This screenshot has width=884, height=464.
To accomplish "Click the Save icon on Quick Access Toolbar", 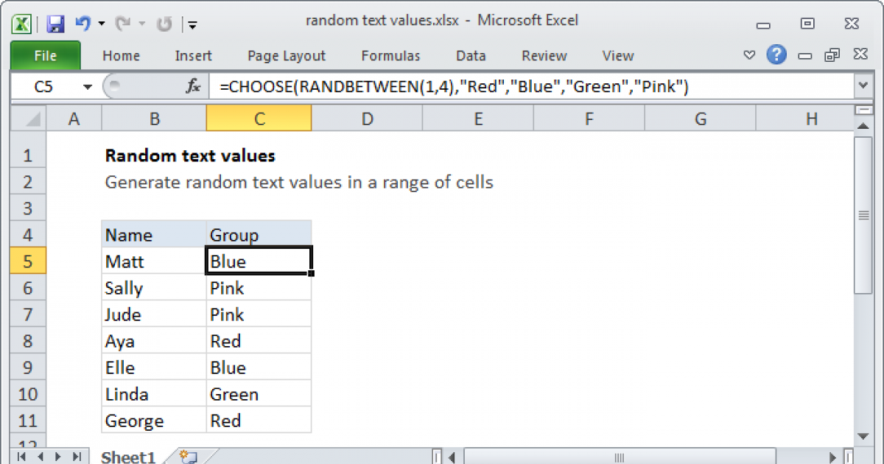I will pos(55,21).
